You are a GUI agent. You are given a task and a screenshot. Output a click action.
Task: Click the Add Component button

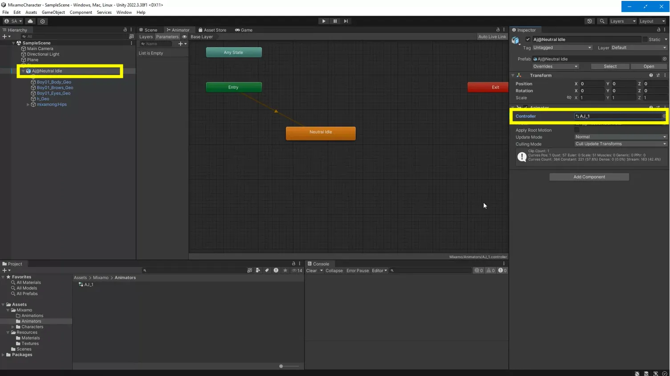pos(589,177)
